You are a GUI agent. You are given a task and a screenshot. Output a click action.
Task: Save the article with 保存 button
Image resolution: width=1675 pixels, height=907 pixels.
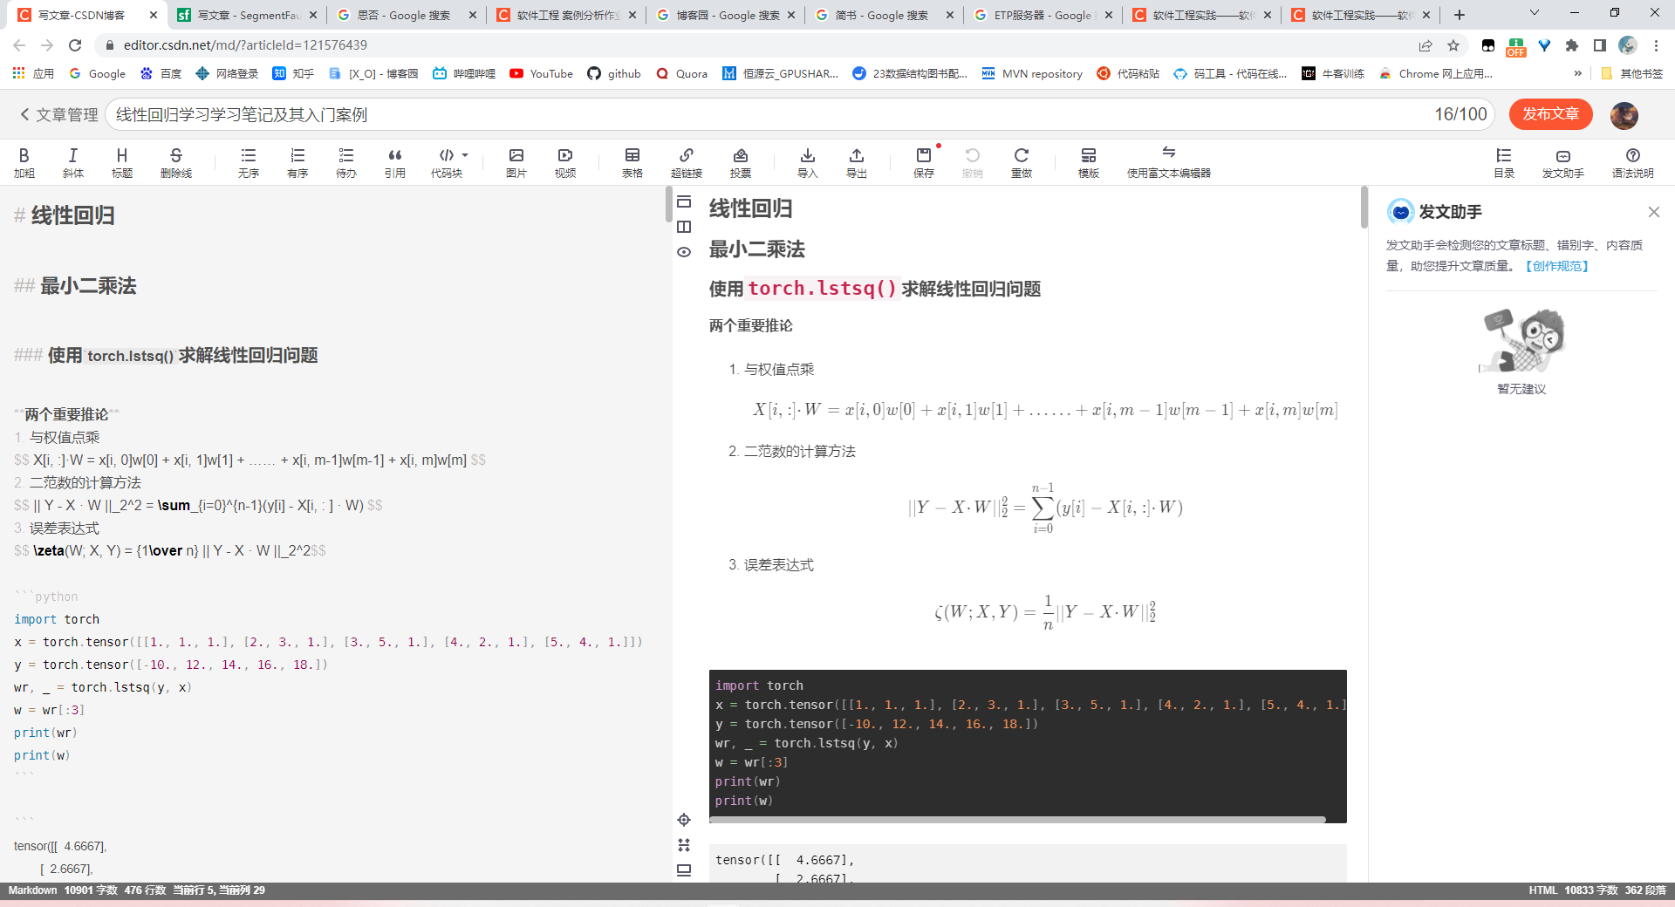[x=924, y=162]
